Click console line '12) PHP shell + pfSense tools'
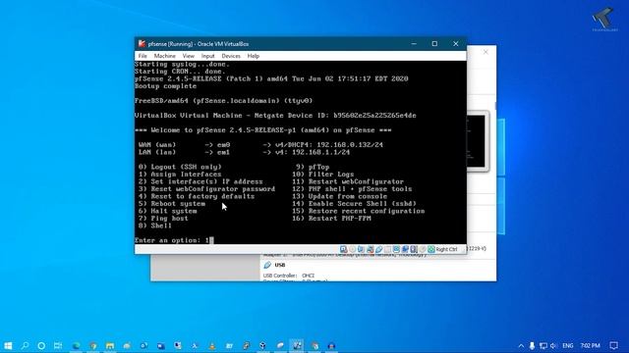Screen dimensions: 629x353 (352, 189)
